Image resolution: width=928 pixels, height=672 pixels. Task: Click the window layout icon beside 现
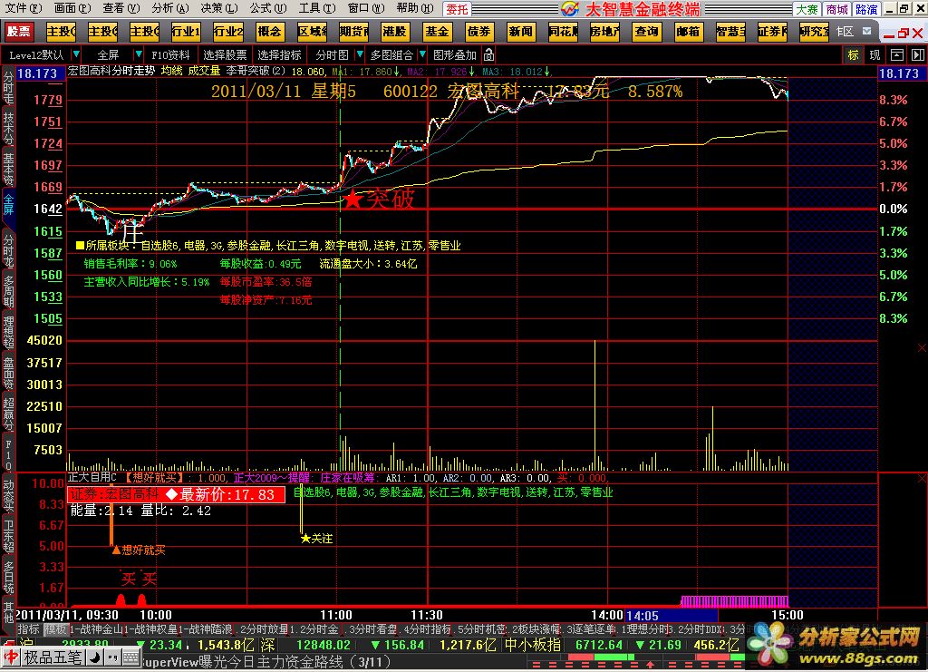896,55
